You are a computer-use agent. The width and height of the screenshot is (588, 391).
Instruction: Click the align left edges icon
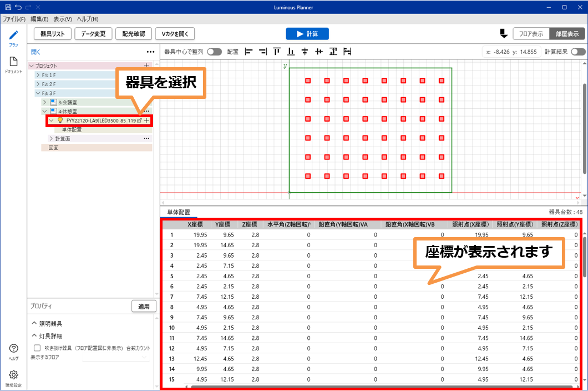coord(249,52)
